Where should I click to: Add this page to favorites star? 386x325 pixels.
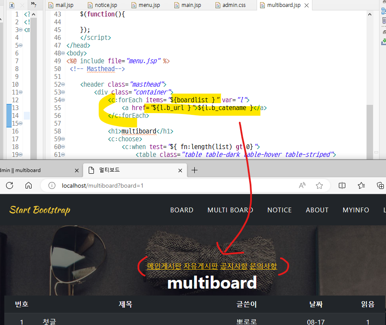pyautogui.click(x=319, y=185)
